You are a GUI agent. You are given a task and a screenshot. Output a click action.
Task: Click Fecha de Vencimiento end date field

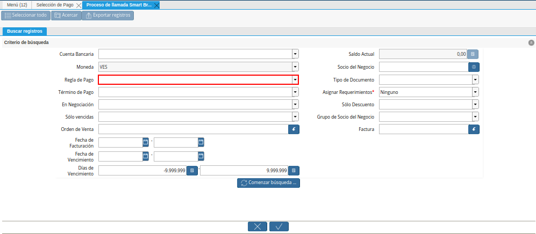(x=176, y=156)
